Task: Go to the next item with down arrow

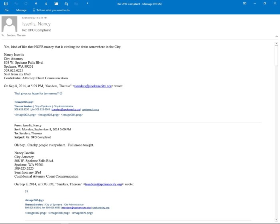Action: (46, 3)
